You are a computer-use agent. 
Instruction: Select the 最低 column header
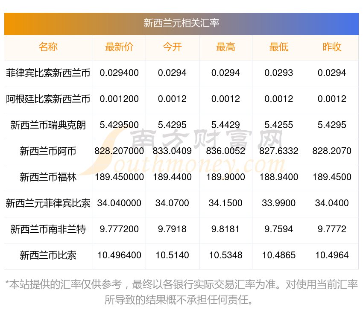[x=279, y=47]
